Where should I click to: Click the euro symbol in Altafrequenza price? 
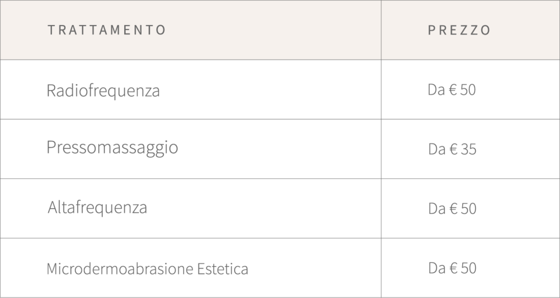pos(453,209)
